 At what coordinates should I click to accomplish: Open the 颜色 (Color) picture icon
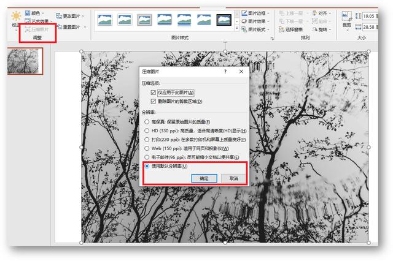28,13
